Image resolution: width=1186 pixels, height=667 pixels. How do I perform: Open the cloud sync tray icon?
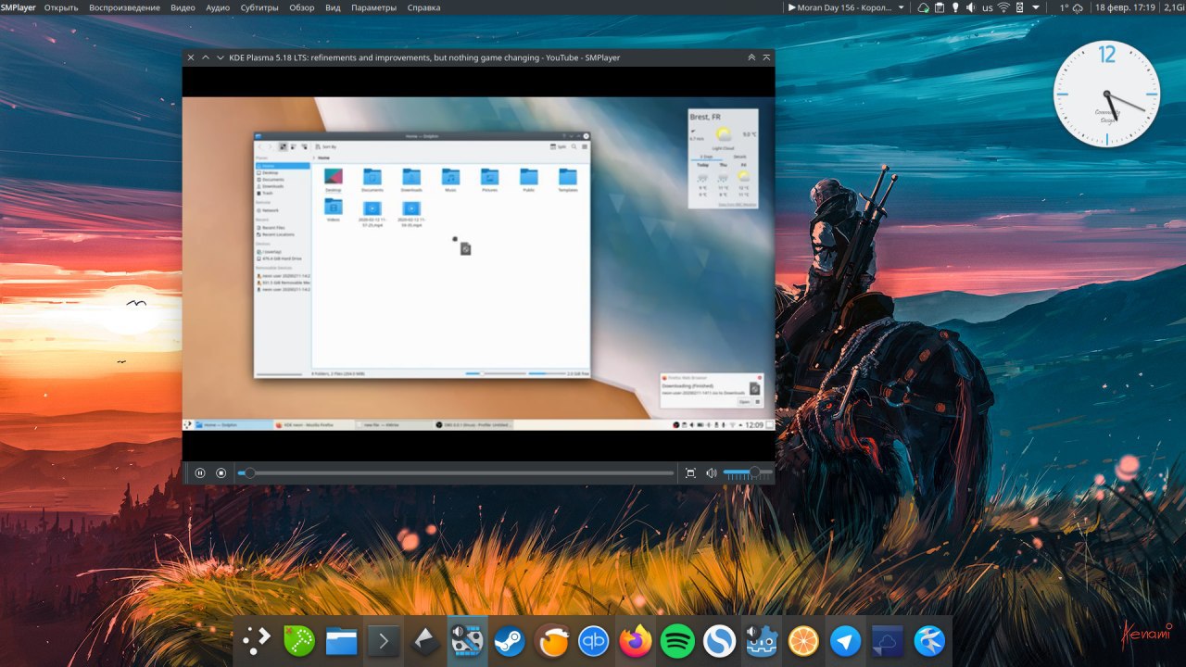[923, 7]
